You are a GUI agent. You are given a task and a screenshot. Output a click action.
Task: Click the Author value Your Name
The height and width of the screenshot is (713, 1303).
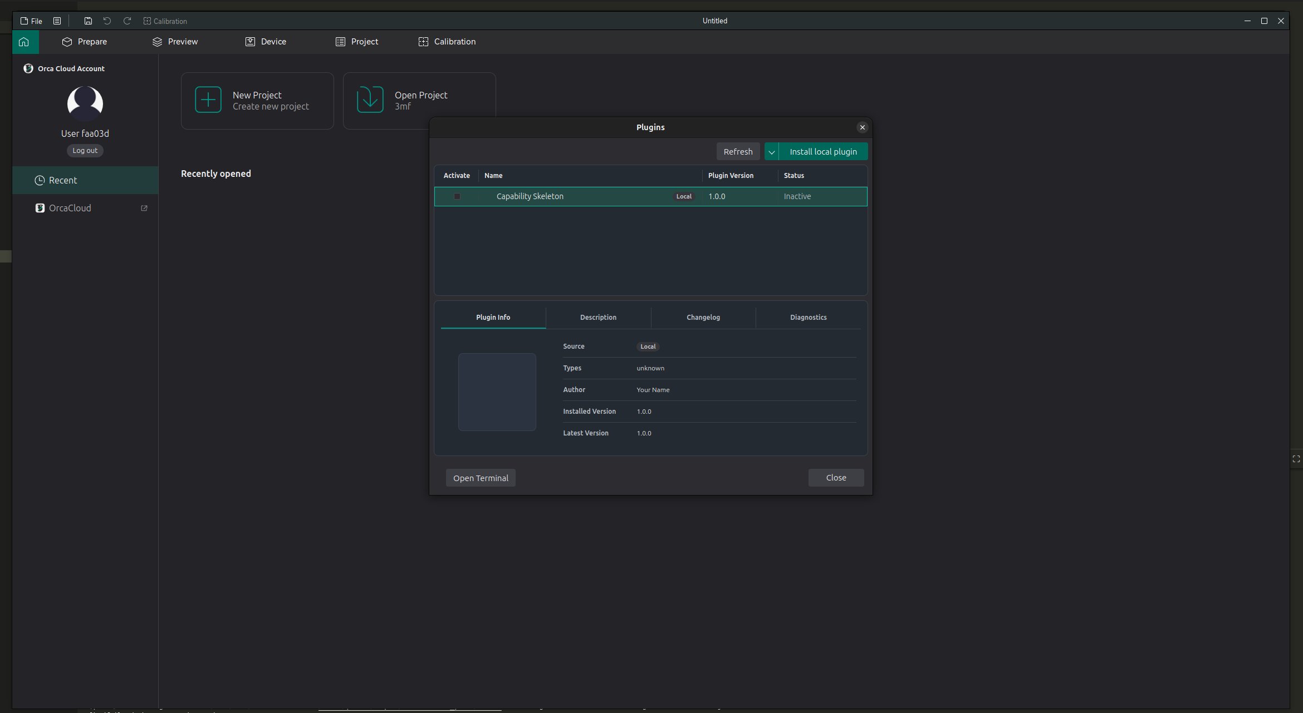653,390
